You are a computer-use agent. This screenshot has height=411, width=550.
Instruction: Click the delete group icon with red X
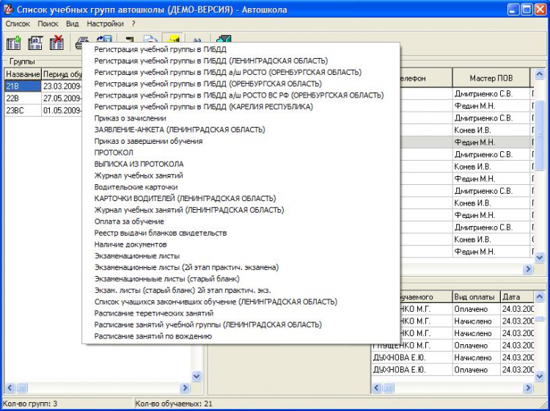pyautogui.click(x=56, y=43)
